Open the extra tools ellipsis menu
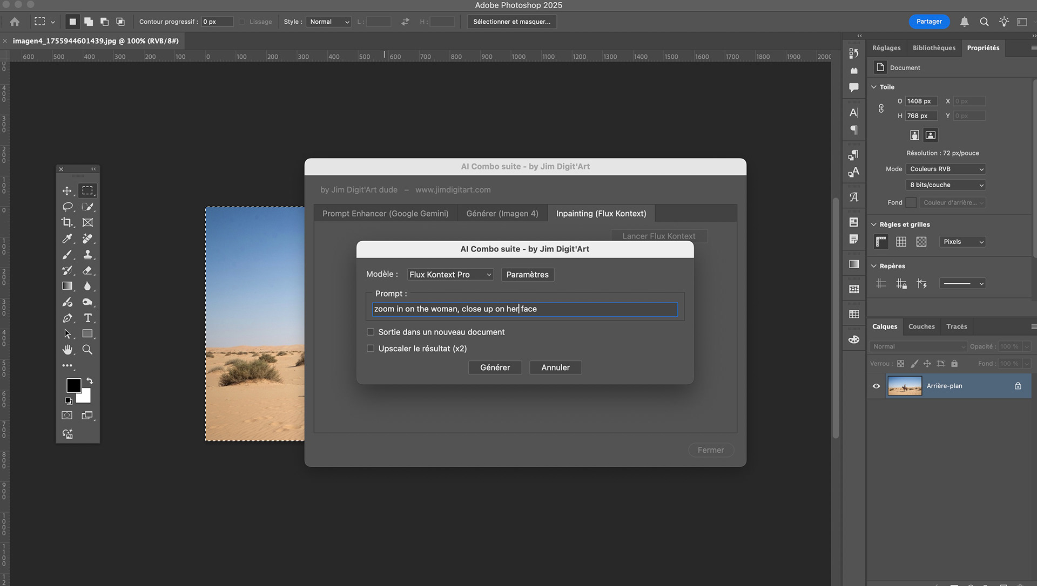This screenshot has width=1037, height=586. point(67,365)
